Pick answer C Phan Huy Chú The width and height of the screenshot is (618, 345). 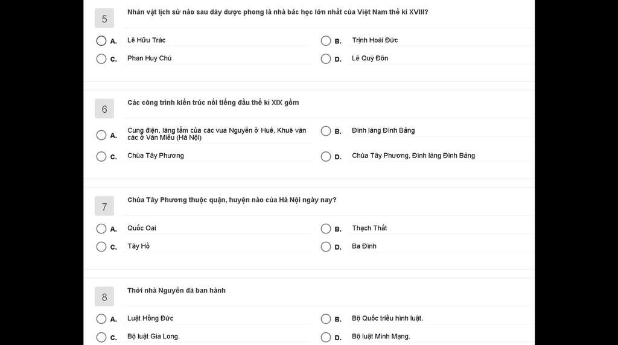click(101, 59)
